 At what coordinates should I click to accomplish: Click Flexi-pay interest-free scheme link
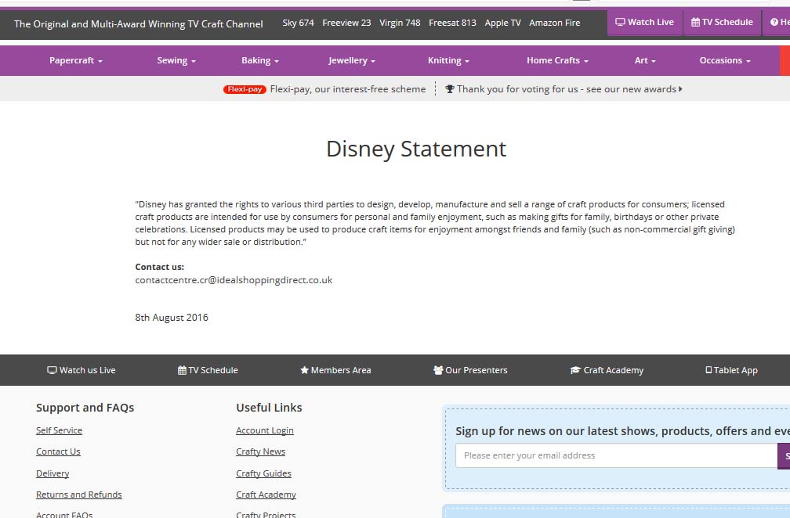tap(348, 89)
